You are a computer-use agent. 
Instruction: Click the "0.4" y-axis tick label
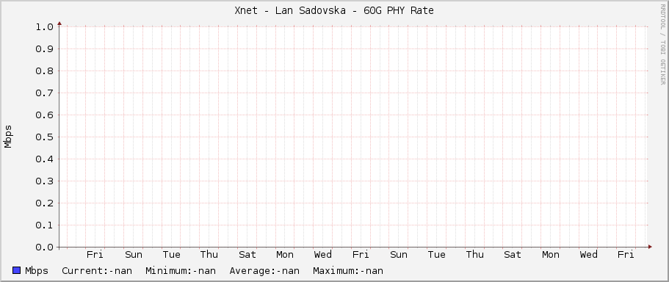44,159
